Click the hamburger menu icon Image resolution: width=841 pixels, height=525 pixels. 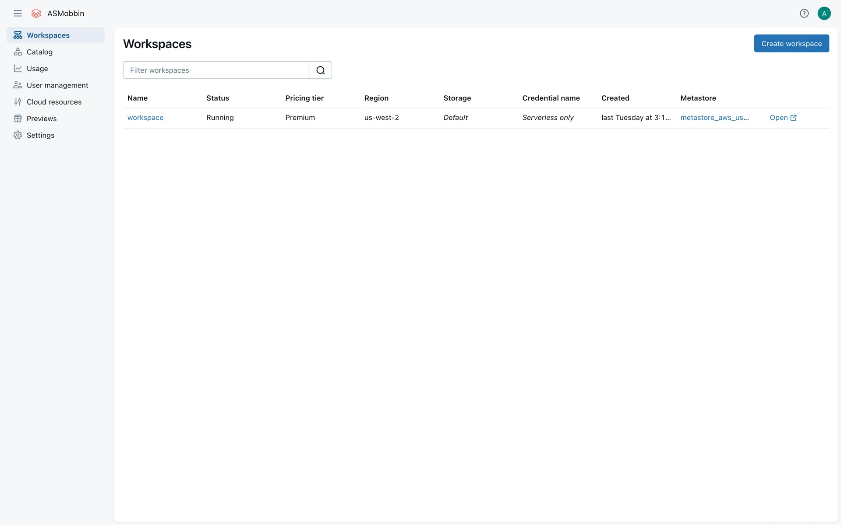(18, 14)
